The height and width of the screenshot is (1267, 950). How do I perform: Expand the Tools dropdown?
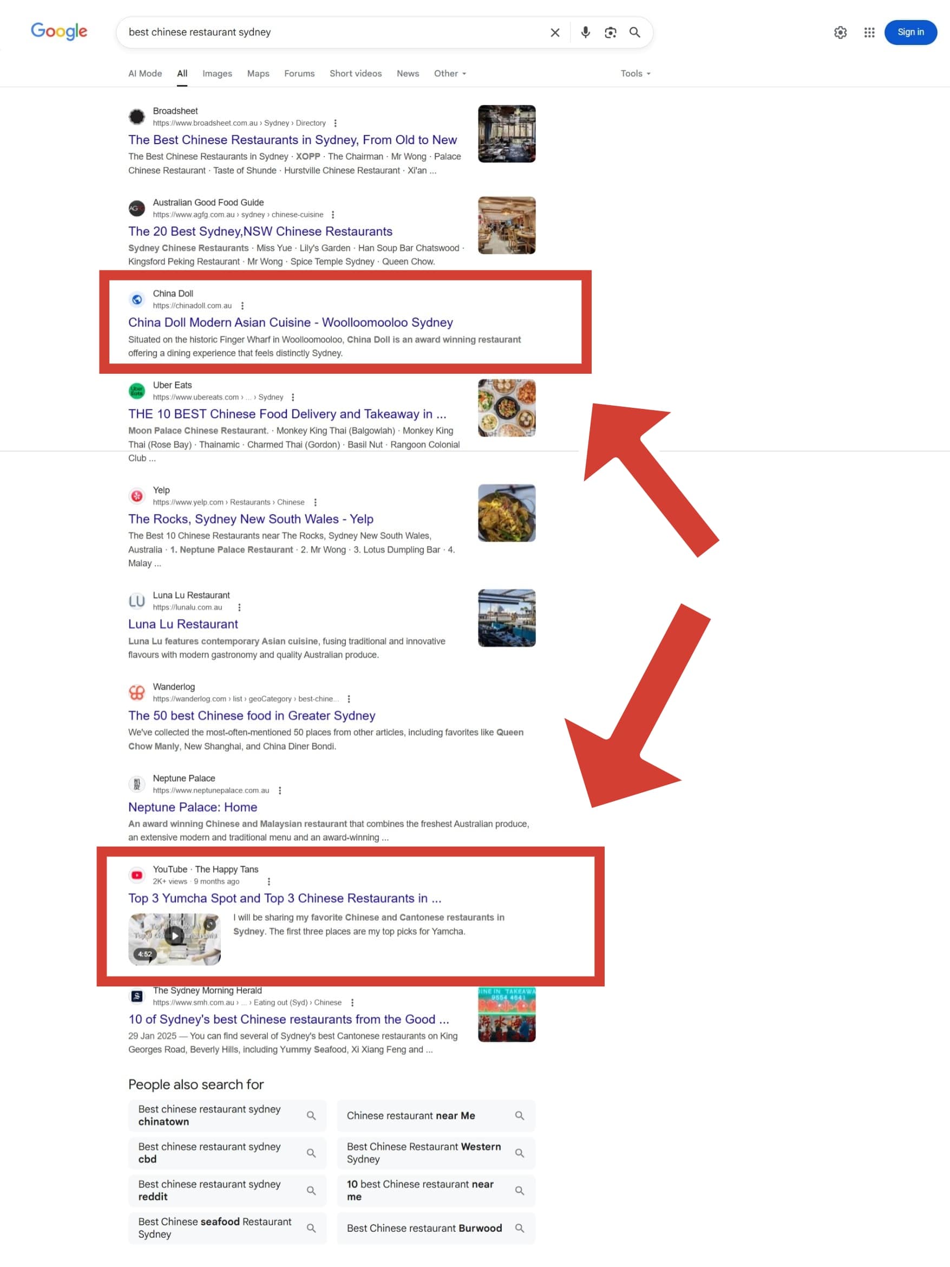coord(635,74)
